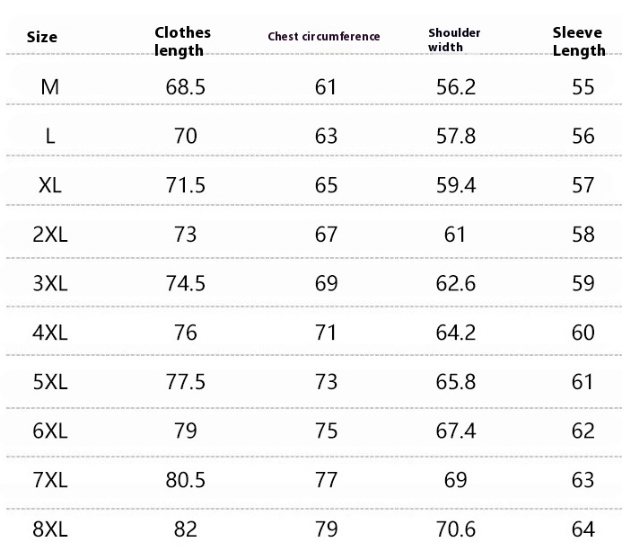
Task: Click the Sleeve Length header
Action: pyautogui.click(x=579, y=41)
